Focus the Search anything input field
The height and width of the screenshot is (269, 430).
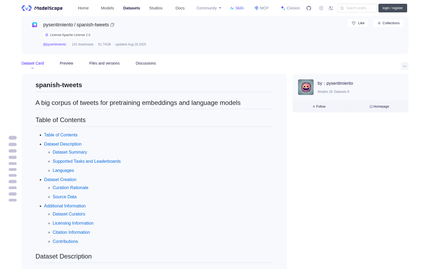coord(357,8)
